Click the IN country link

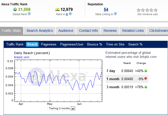click(x=67, y=14)
